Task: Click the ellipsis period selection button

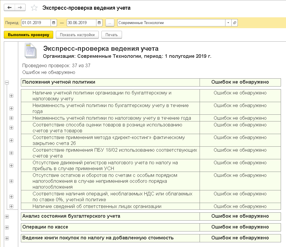Action: (x=110, y=23)
